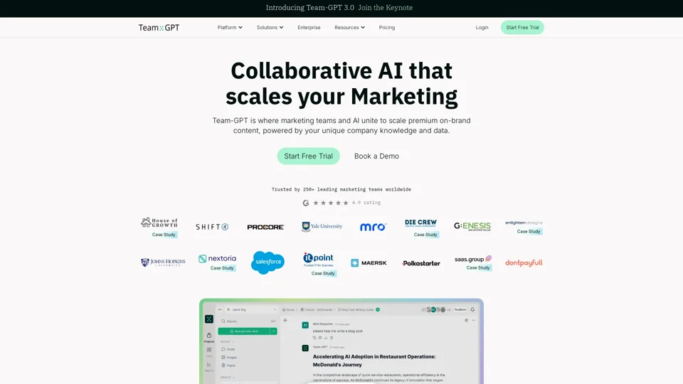Image resolution: width=683 pixels, height=384 pixels.
Task: Click the bell notification icon in app preview
Action: pyautogui.click(x=472, y=310)
